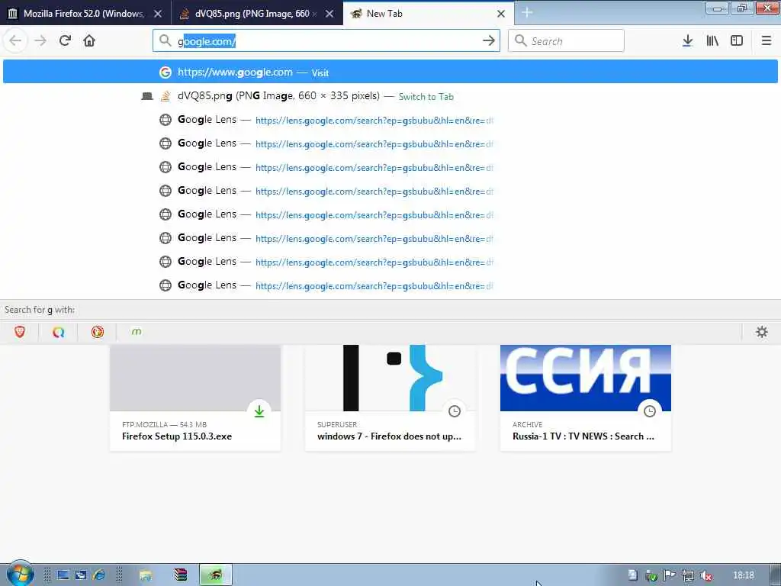The height and width of the screenshot is (586, 781).
Task: Open the Library bookshelf icon
Action: pos(712,40)
